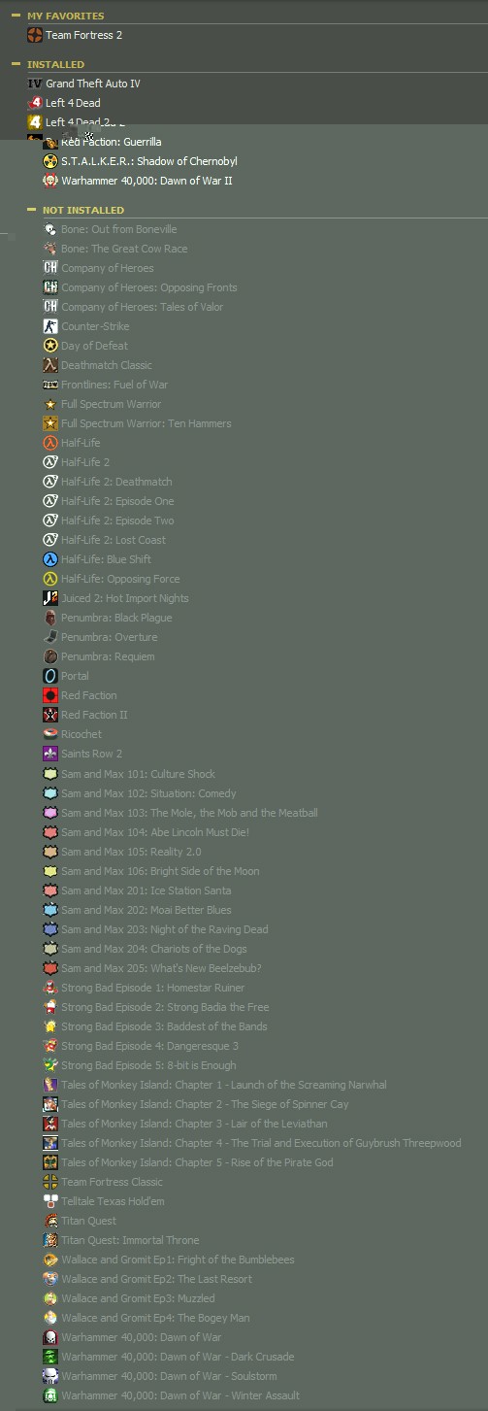Select Warhammer 40,000: Dawn of War II
Image resolution: width=488 pixels, height=1411 pixels.
[x=146, y=181]
